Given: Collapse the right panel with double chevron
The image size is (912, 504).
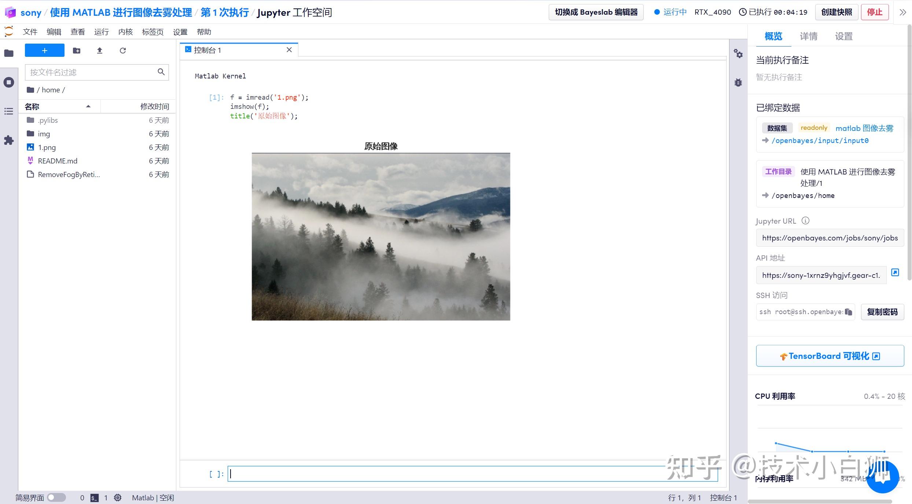Looking at the screenshot, I should [x=903, y=12].
